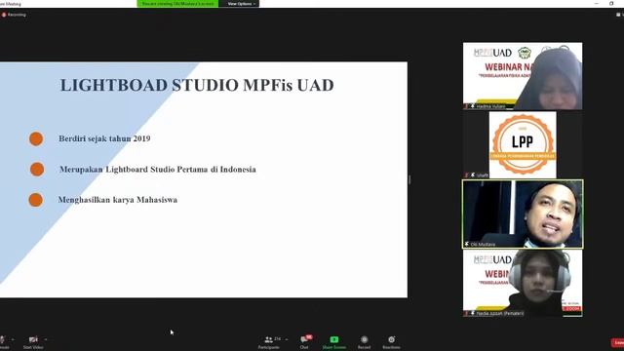Image resolution: width=624 pixels, height=351 pixels.
Task: Select the LPP logo participant thumbnail
Action: 523,145
